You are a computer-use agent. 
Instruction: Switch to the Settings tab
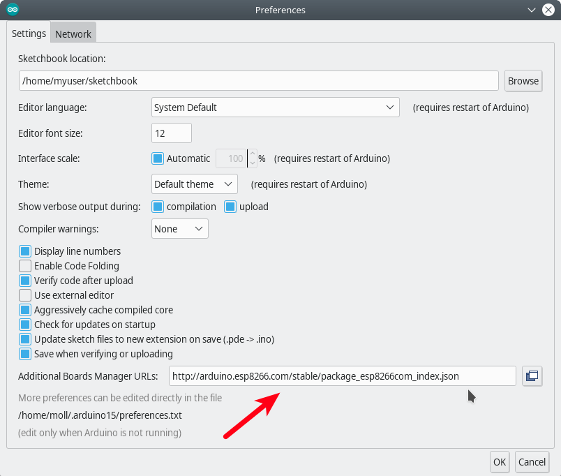click(29, 34)
